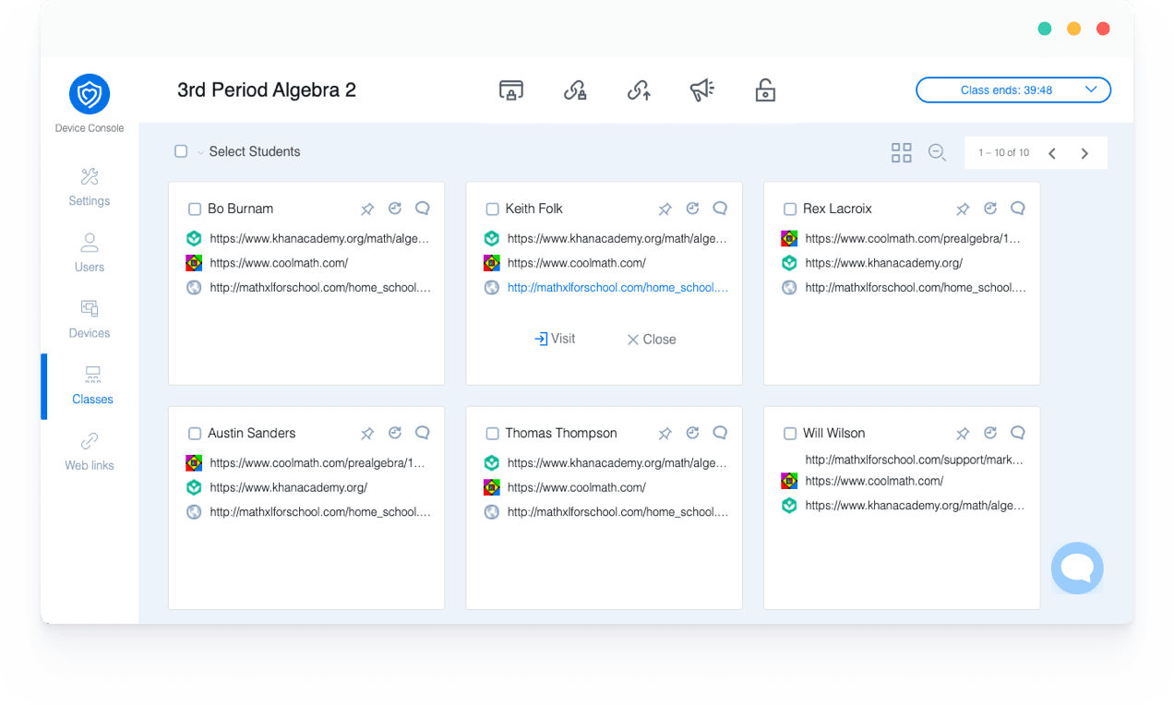The image size is (1174, 705).
Task: Click the zoom out magnifier icon
Action: [937, 153]
